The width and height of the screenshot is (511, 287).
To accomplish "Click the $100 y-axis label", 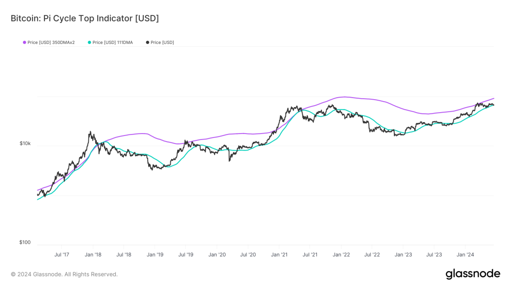I will pos(25,243).
